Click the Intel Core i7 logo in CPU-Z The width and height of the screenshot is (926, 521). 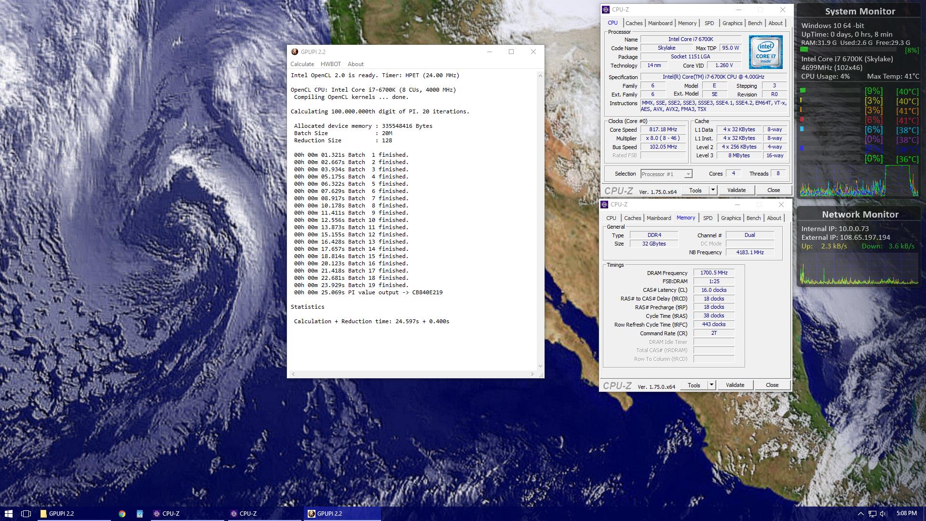(x=766, y=52)
